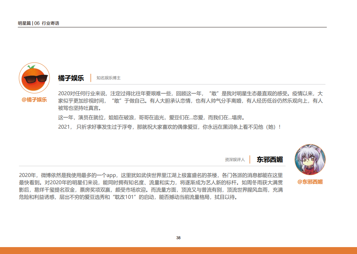Select the bold name 东邪西媚

point(270,160)
